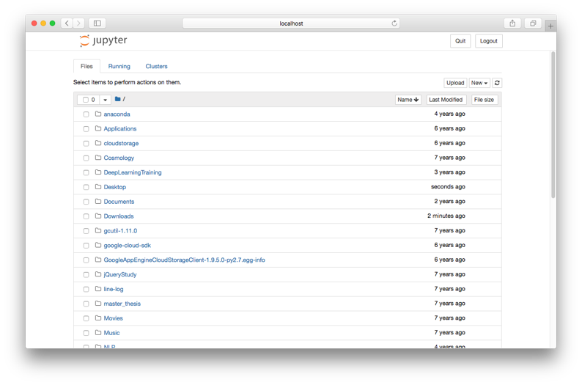
Task: Open the New dropdown menu
Action: click(x=479, y=83)
